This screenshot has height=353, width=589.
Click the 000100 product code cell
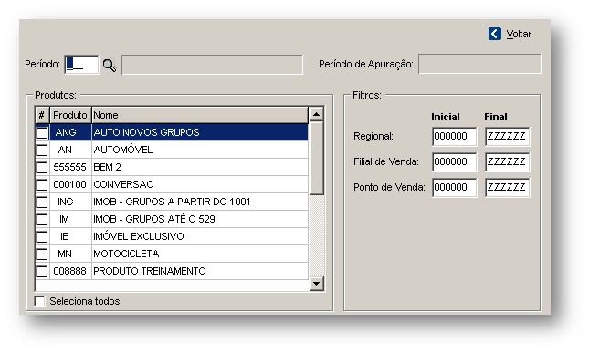(70, 184)
